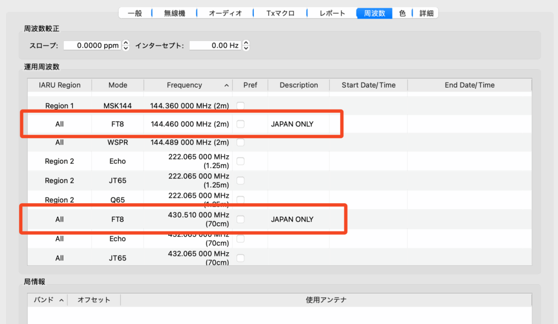
Task: Toggle Pref checkbox for FT8 144.460 MHz
Action: 240,124
